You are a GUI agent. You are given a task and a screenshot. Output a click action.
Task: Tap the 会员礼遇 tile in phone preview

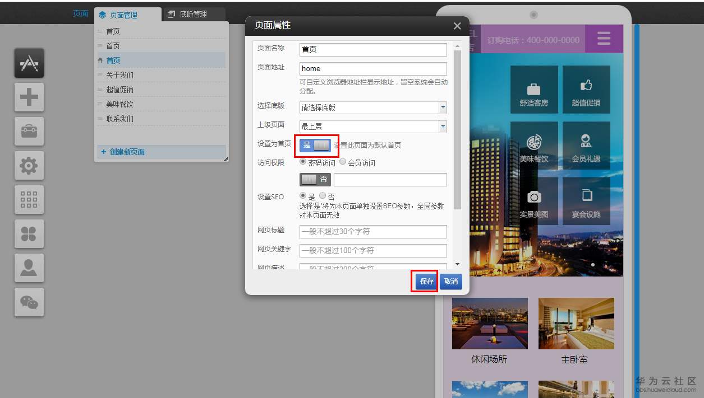tap(586, 146)
